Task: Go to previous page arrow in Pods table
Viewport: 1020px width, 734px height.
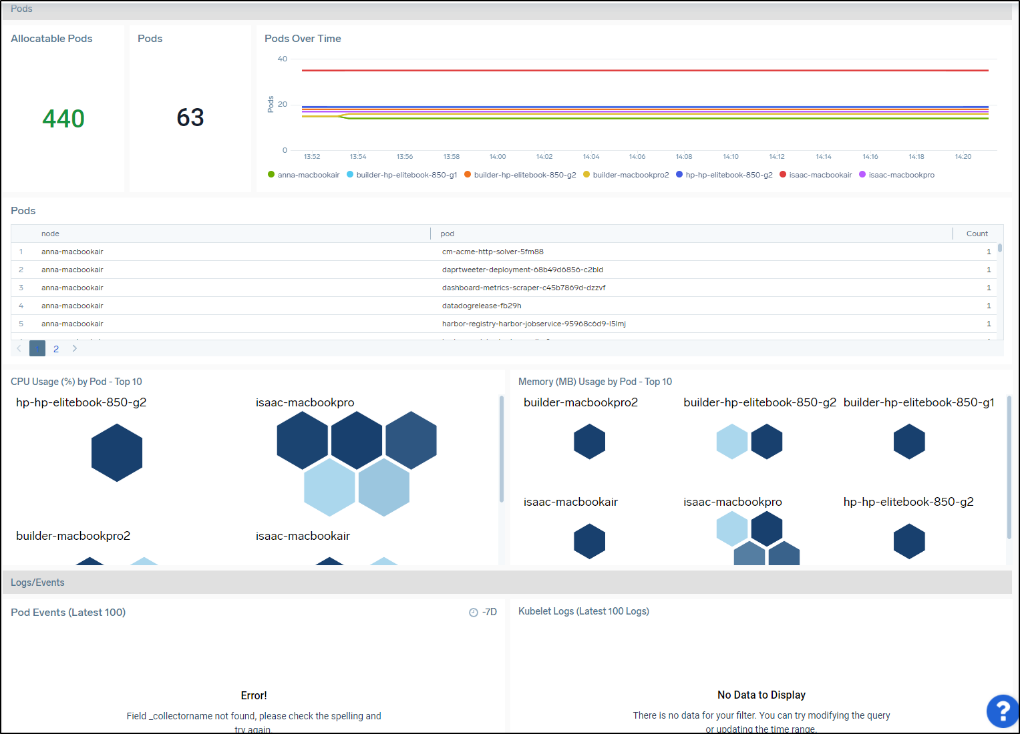Action: coord(19,348)
